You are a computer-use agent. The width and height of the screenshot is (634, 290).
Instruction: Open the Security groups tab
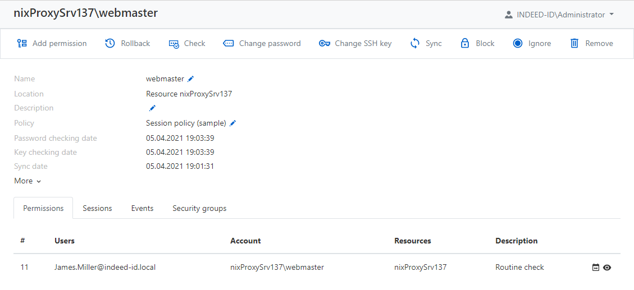(x=199, y=208)
